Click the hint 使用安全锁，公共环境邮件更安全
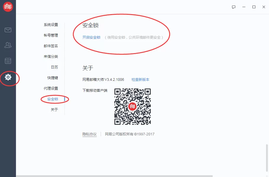 tap(134, 37)
